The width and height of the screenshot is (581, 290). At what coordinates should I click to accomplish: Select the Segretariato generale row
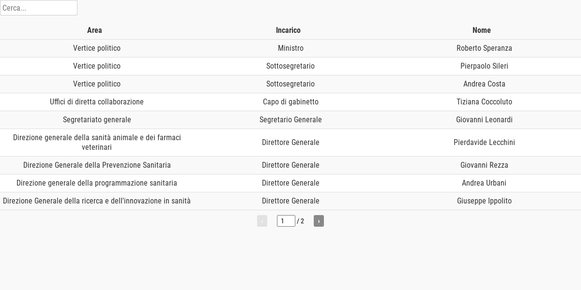[x=290, y=120]
